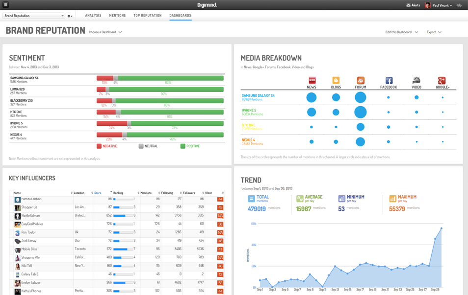
Task: Click Sep 29 peak trend point
Action: pos(442,228)
